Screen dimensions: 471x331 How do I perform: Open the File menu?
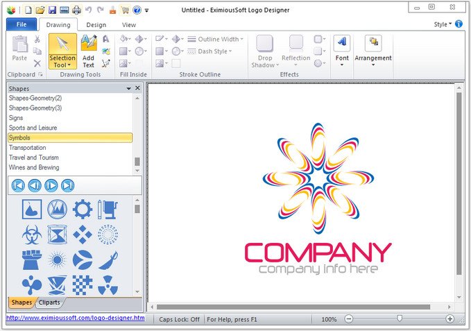coord(22,24)
